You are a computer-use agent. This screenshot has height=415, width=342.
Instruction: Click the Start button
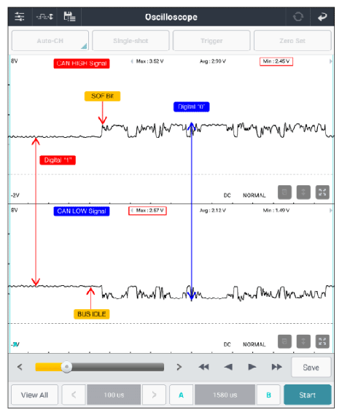click(x=308, y=395)
